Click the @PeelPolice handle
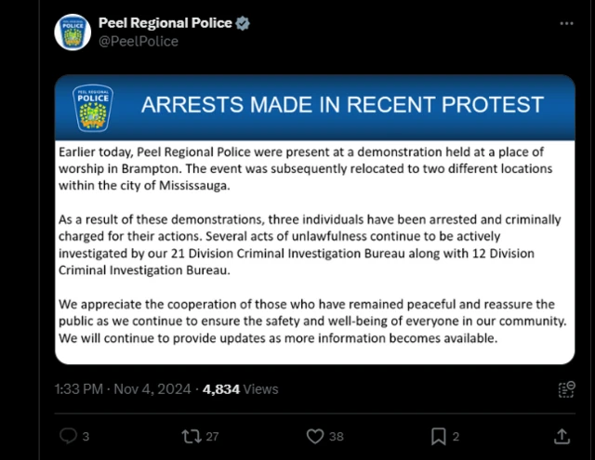This screenshot has width=595, height=460. coord(138,41)
